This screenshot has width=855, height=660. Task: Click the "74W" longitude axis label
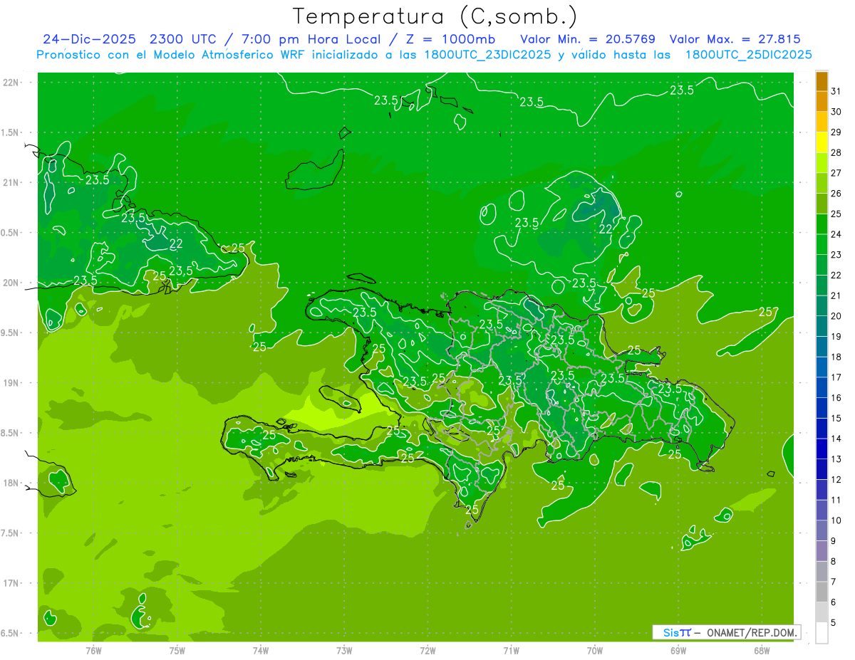[261, 650]
